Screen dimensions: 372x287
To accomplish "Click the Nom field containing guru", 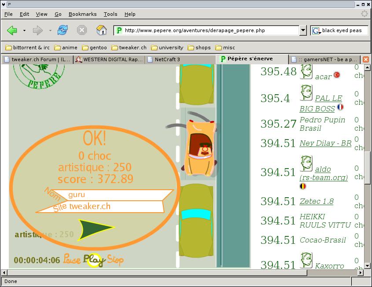I will (114, 194).
